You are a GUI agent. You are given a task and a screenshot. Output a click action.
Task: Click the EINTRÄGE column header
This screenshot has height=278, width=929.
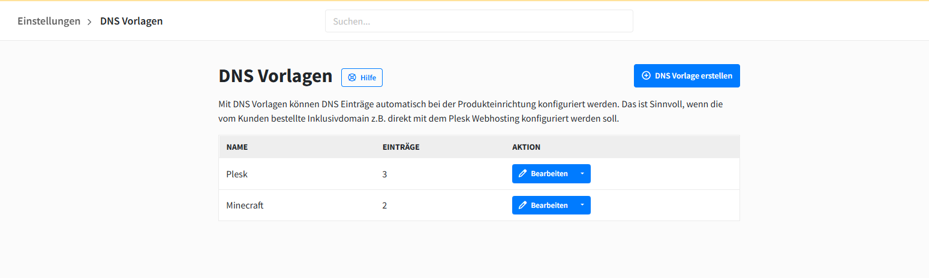401,147
